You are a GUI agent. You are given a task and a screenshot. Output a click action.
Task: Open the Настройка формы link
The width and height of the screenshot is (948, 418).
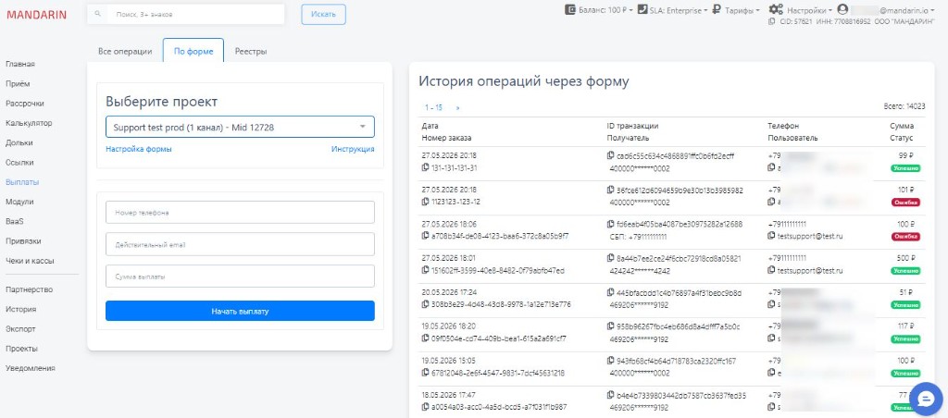coord(139,149)
